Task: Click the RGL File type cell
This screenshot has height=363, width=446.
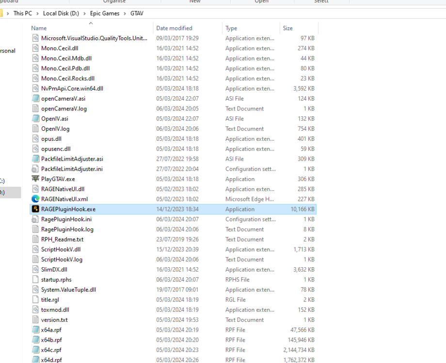Action: (x=236, y=300)
